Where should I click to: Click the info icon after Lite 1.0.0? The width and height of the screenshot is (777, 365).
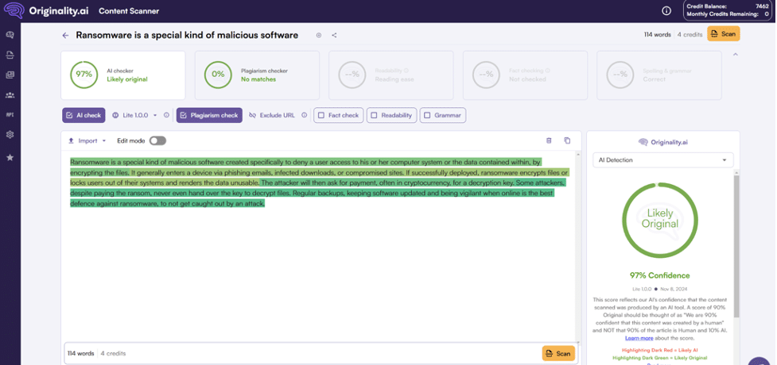(x=166, y=115)
